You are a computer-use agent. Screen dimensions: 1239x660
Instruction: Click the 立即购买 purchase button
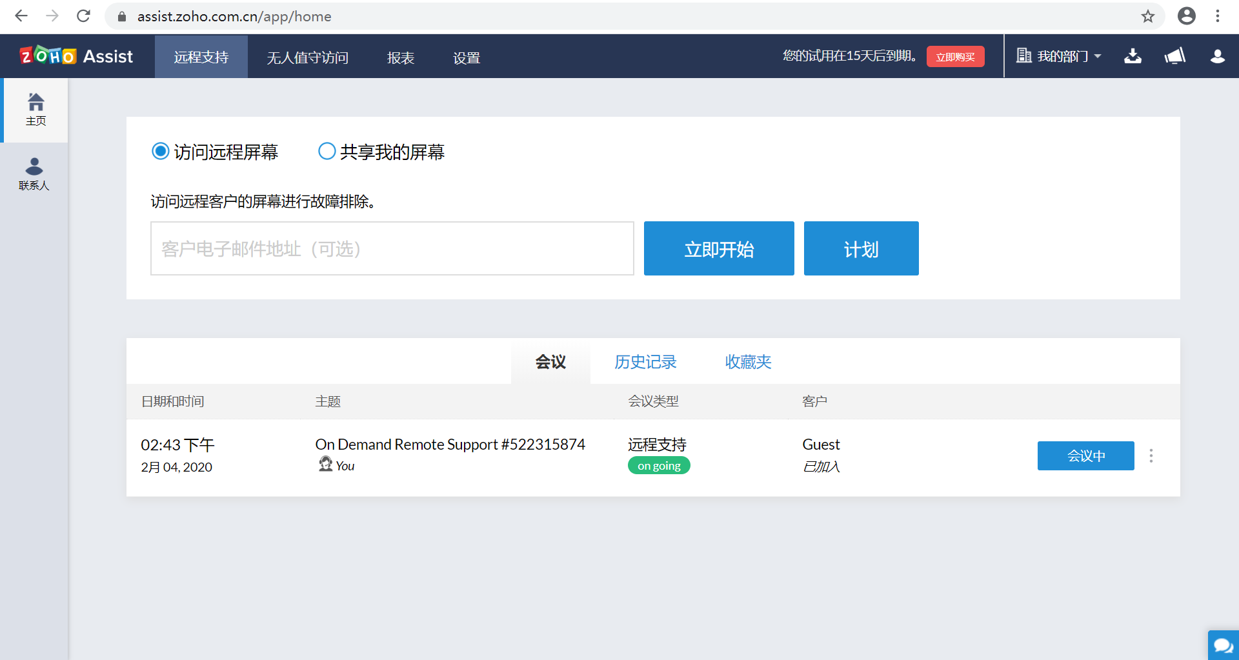coord(955,56)
